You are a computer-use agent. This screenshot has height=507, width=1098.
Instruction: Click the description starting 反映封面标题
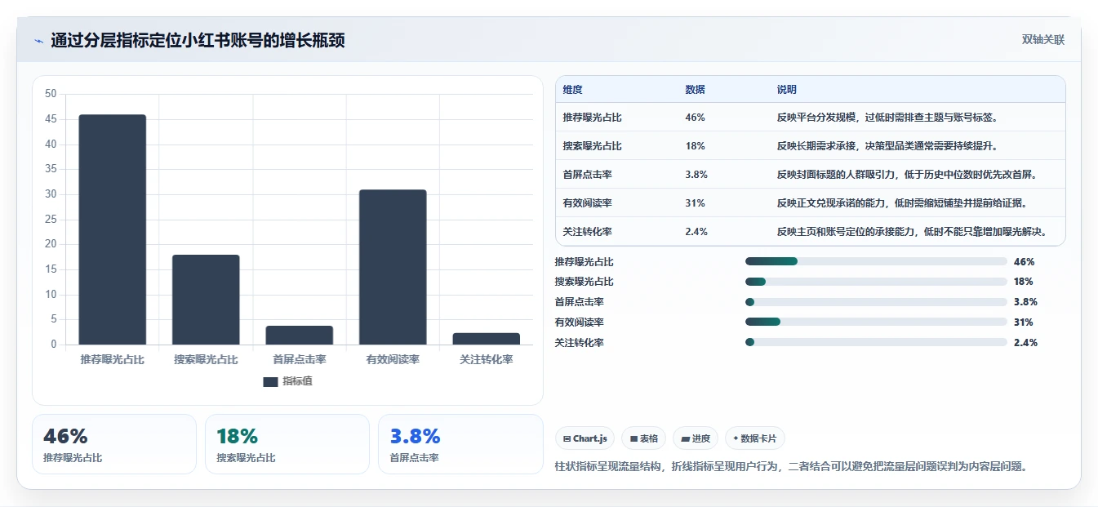coord(907,175)
